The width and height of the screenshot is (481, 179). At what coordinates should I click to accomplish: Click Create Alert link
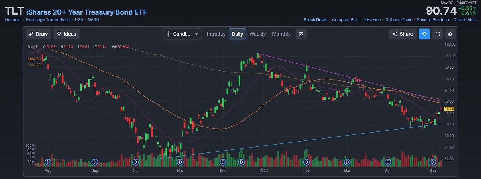click(x=465, y=20)
